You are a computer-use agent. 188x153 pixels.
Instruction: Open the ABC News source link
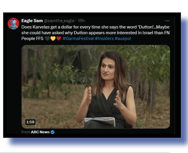coord(40,132)
